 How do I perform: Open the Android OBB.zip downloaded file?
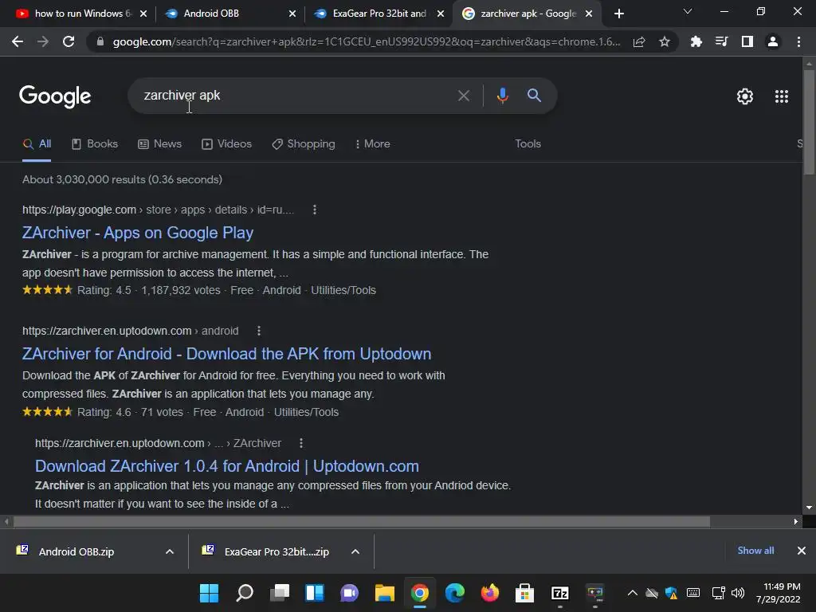coord(76,551)
